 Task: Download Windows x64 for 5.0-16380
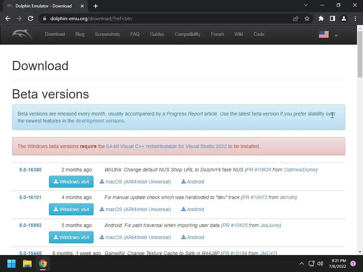(71, 182)
